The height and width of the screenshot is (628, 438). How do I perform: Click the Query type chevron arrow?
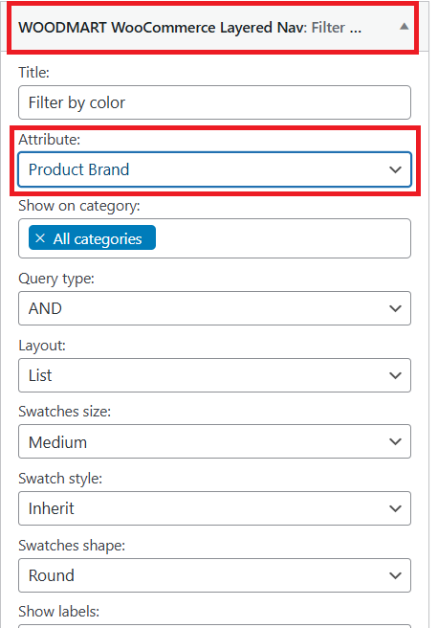[x=395, y=308]
